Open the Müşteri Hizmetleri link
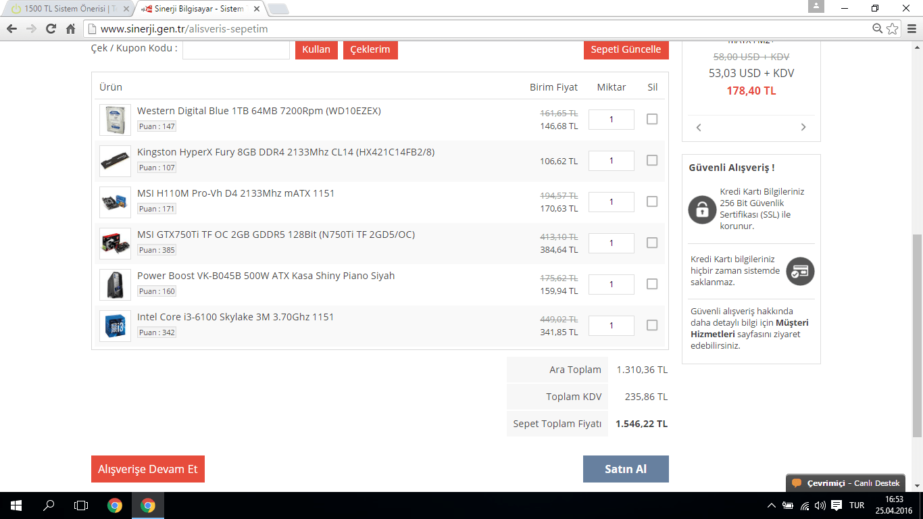 point(749,328)
